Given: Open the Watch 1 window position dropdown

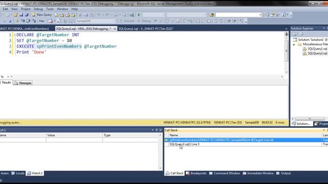Looking at the screenshot, I should coord(153,130).
